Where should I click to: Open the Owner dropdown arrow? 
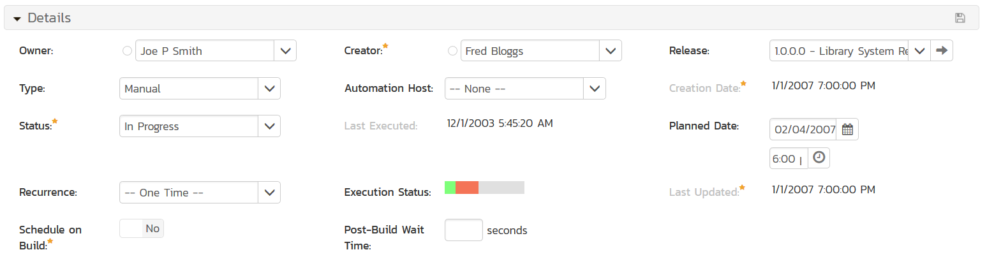(285, 51)
